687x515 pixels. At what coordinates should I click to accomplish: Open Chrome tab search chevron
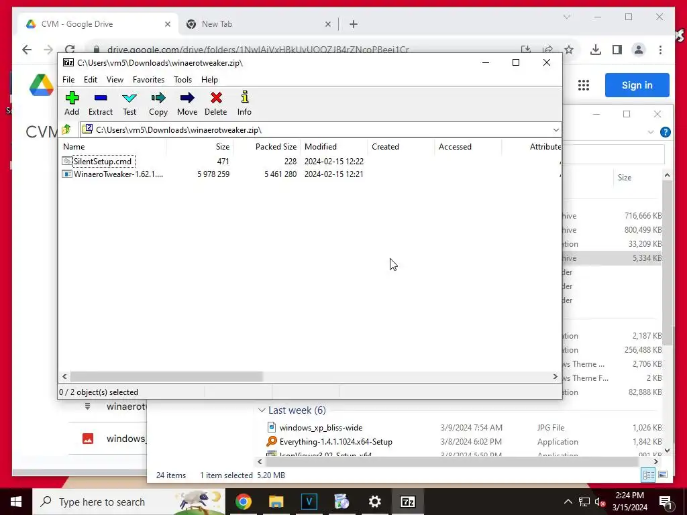tap(566, 17)
